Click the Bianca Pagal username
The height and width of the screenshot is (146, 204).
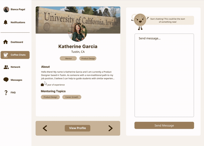(x=18, y=9)
